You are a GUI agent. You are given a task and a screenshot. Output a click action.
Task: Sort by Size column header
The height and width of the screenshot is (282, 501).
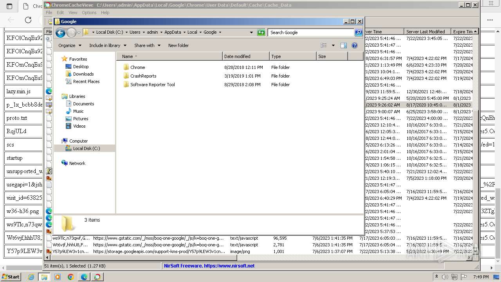[332, 56]
